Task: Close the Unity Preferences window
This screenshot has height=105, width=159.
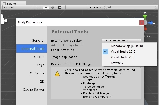Action: [x=142, y=23]
